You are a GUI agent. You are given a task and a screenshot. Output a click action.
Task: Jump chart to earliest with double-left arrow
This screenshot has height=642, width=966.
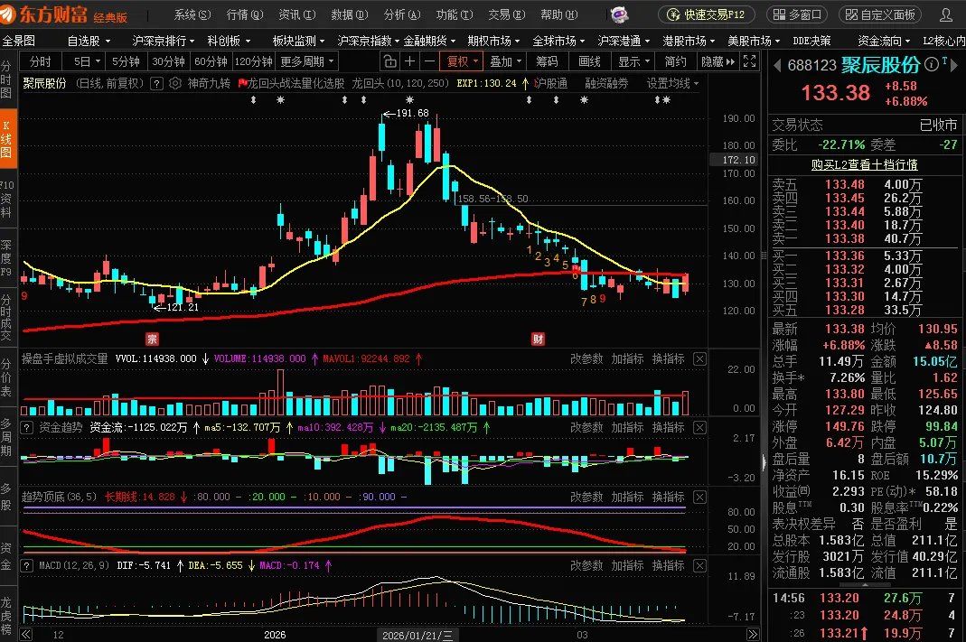tap(26, 635)
